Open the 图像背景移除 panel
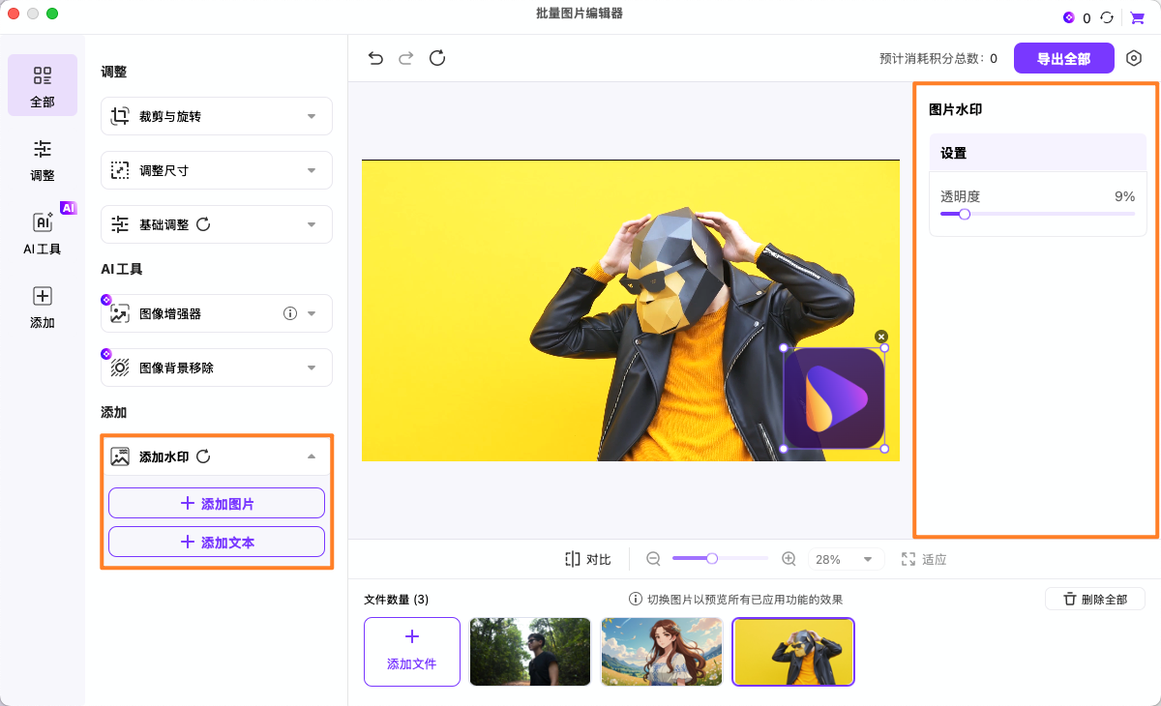1161x706 pixels. click(216, 368)
